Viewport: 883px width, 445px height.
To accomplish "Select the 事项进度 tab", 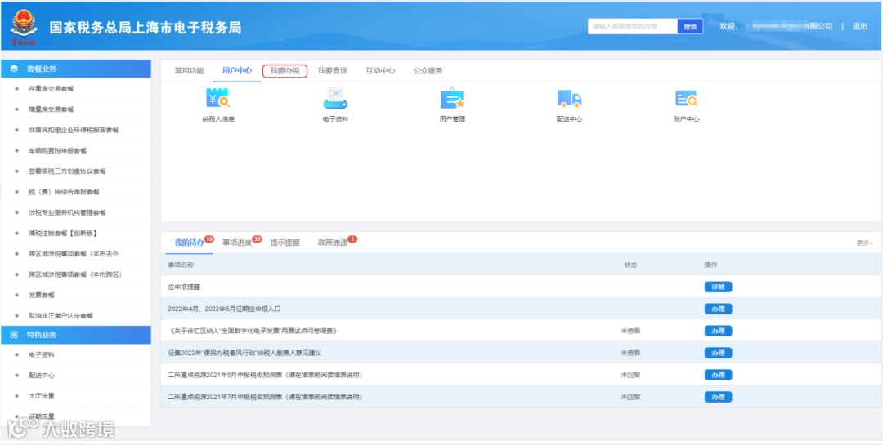I will [x=237, y=243].
